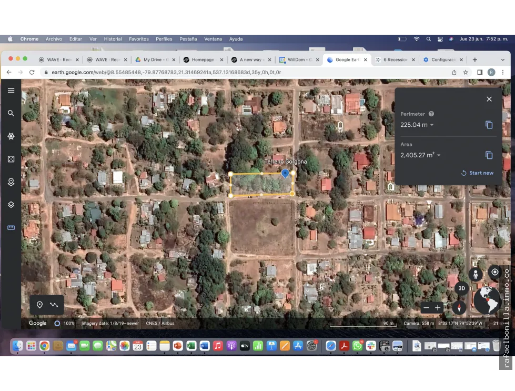Copy the perimeter value to clipboard

pyautogui.click(x=489, y=125)
